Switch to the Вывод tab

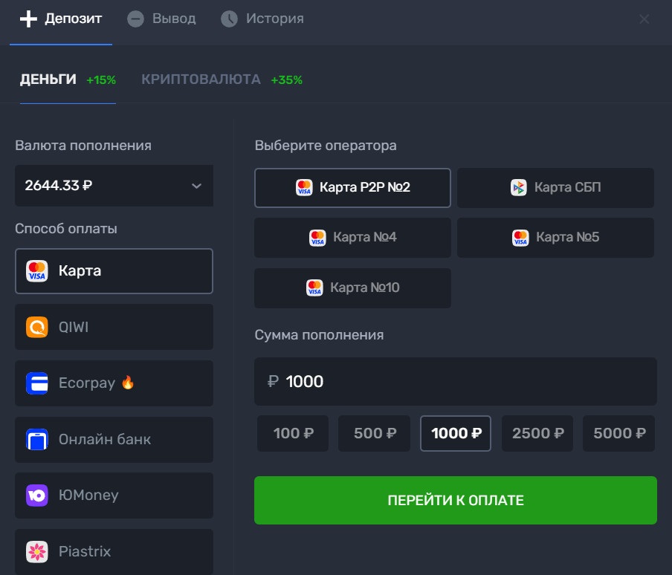pyautogui.click(x=162, y=19)
